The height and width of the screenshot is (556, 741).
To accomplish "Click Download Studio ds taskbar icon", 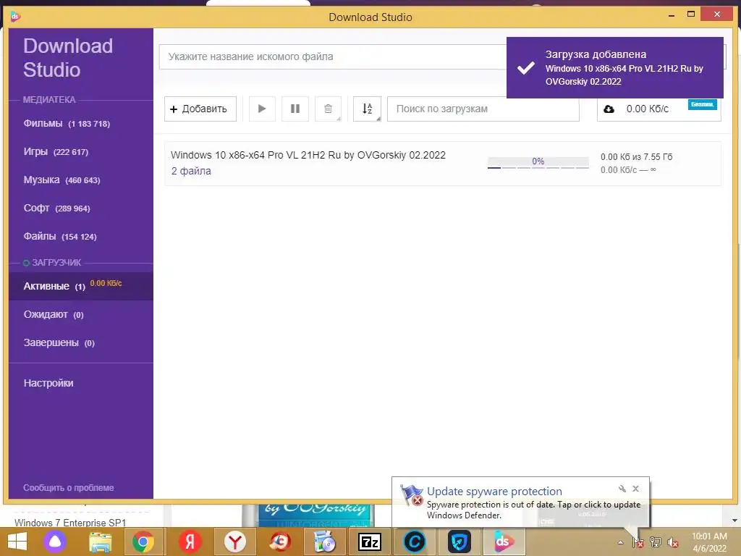I will tap(504, 542).
